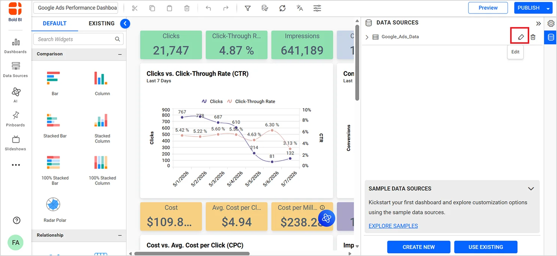
Task: Click the Copy icon in toolbar
Action: click(x=152, y=8)
